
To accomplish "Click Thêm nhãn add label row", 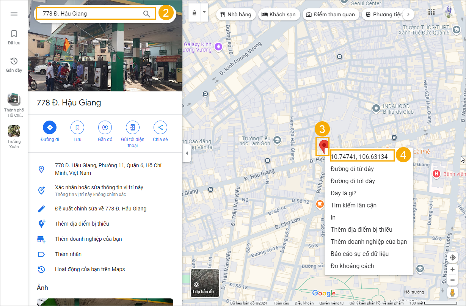I will click(105, 254).
